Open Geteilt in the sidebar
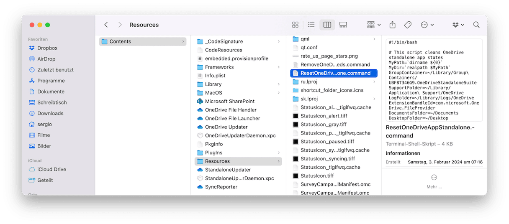 click(45, 180)
